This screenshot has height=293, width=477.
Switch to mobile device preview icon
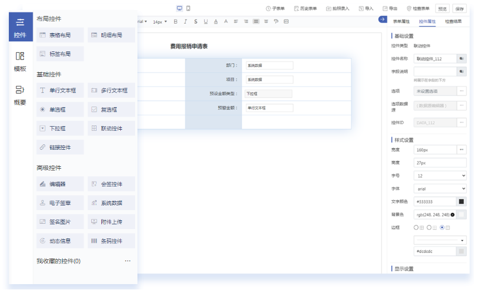188,8
